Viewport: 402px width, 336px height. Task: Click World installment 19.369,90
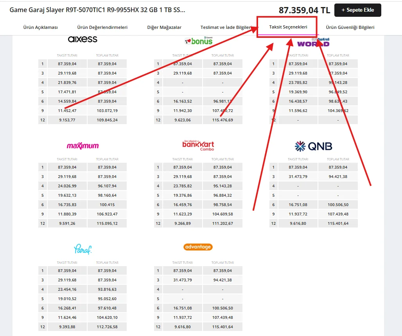(x=298, y=92)
